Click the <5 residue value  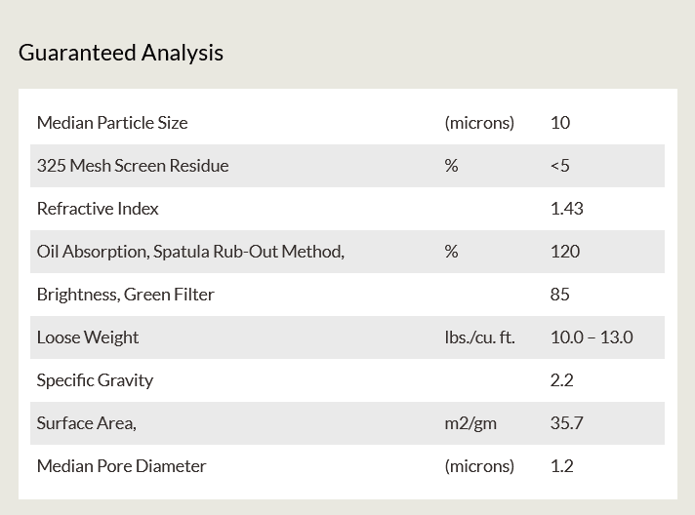[560, 166]
